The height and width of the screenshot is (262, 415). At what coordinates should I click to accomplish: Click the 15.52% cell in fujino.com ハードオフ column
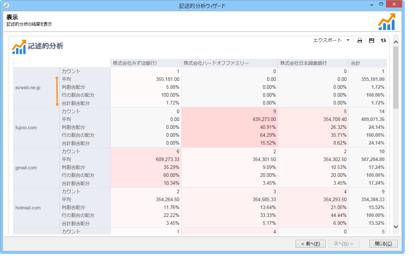pyautogui.click(x=268, y=143)
